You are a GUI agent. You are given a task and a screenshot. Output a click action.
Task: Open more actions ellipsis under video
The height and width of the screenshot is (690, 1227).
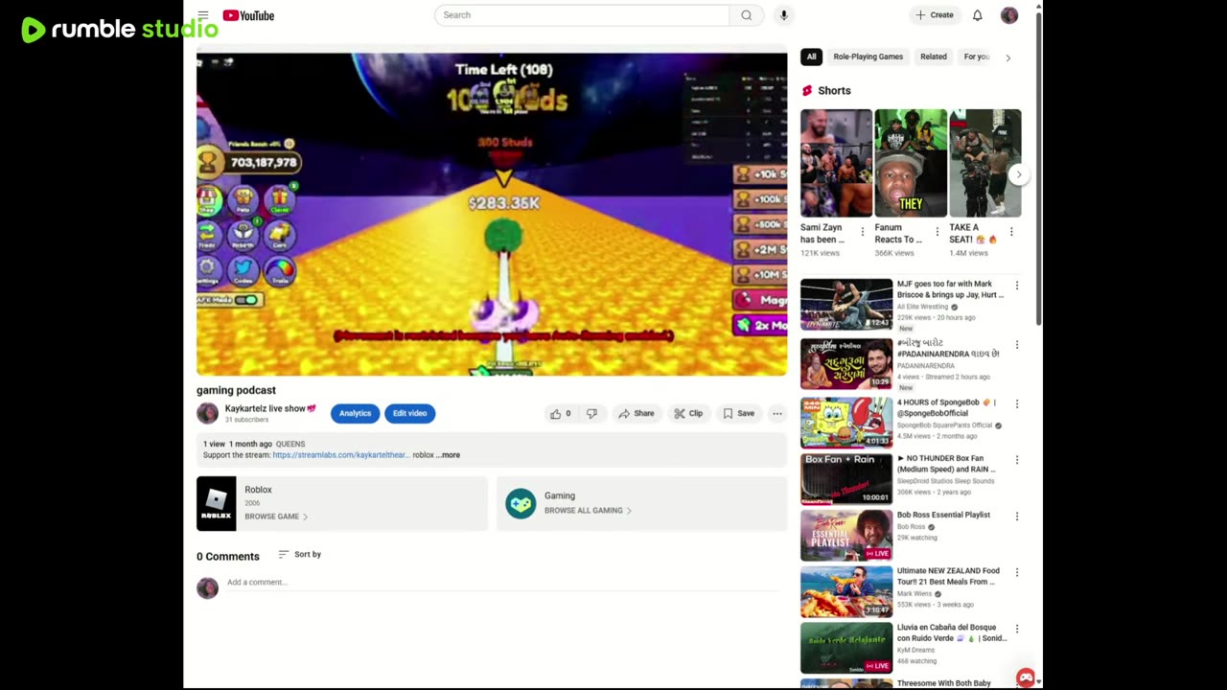click(777, 414)
